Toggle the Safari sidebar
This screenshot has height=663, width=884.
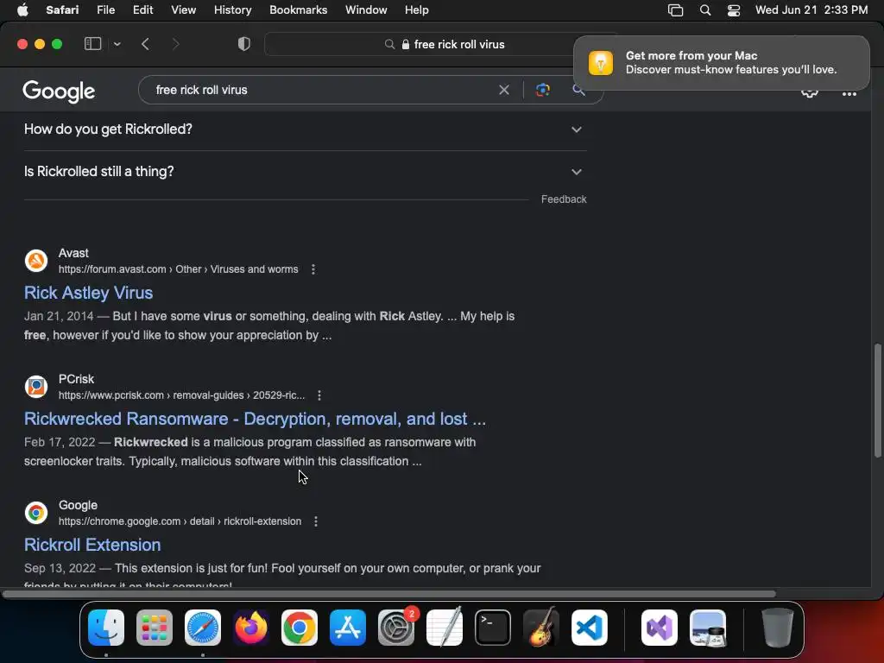click(x=92, y=44)
